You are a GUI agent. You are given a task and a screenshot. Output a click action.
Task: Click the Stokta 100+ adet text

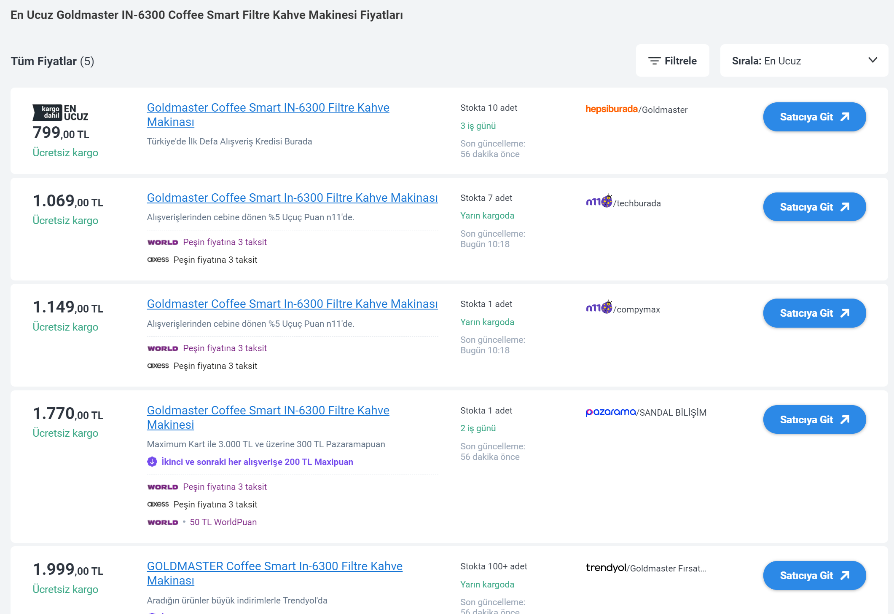click(494, 566)
